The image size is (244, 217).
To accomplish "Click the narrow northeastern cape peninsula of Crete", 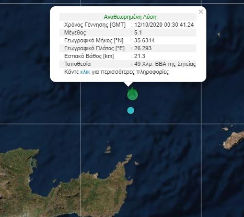I will tap(127, 159).
